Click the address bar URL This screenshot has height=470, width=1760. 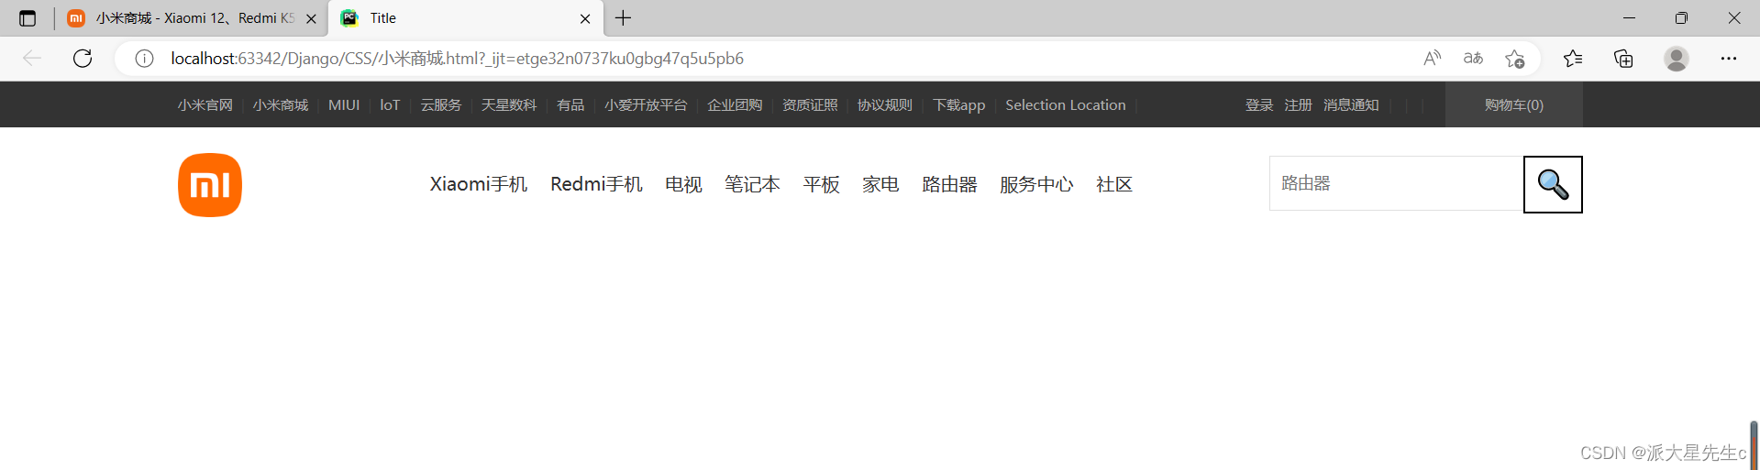457,59
